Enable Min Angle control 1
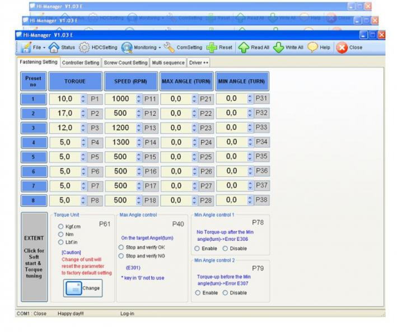This screenshot has width=397, height=336. pyautogui.click(x=197, y=248)
